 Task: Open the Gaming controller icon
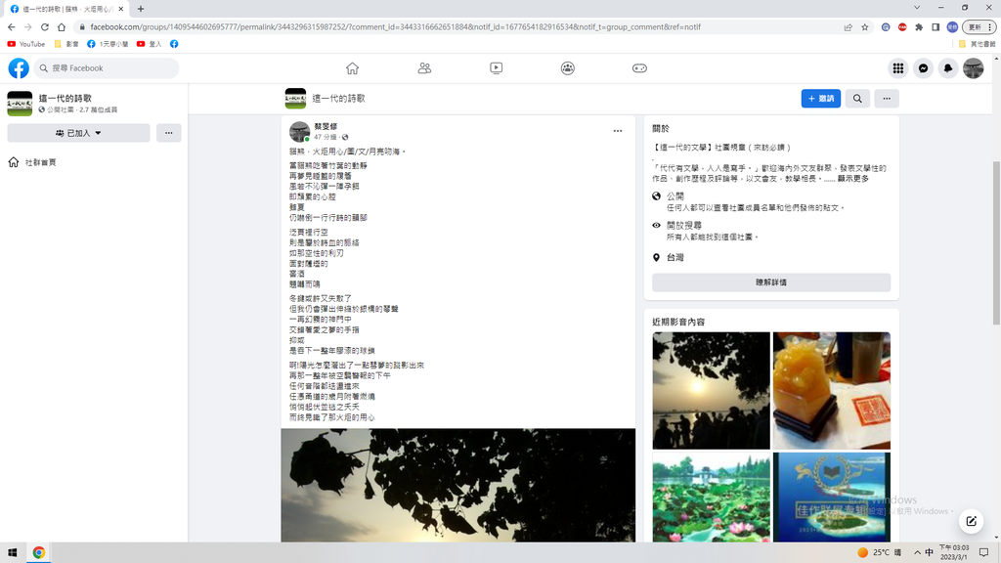click(x=639, y=68)
